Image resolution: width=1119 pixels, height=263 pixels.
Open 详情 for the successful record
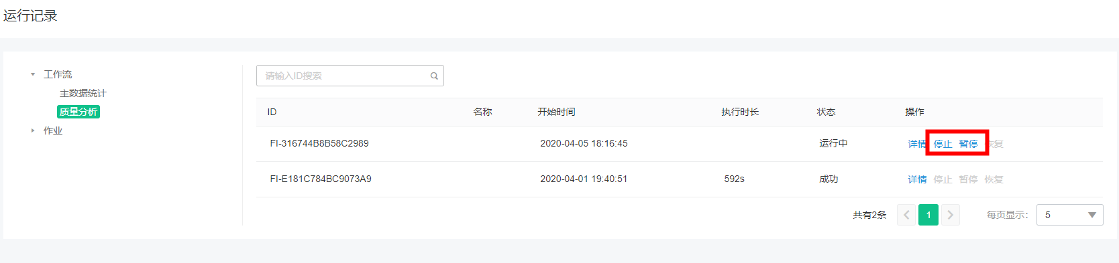[x=917, y=179]
